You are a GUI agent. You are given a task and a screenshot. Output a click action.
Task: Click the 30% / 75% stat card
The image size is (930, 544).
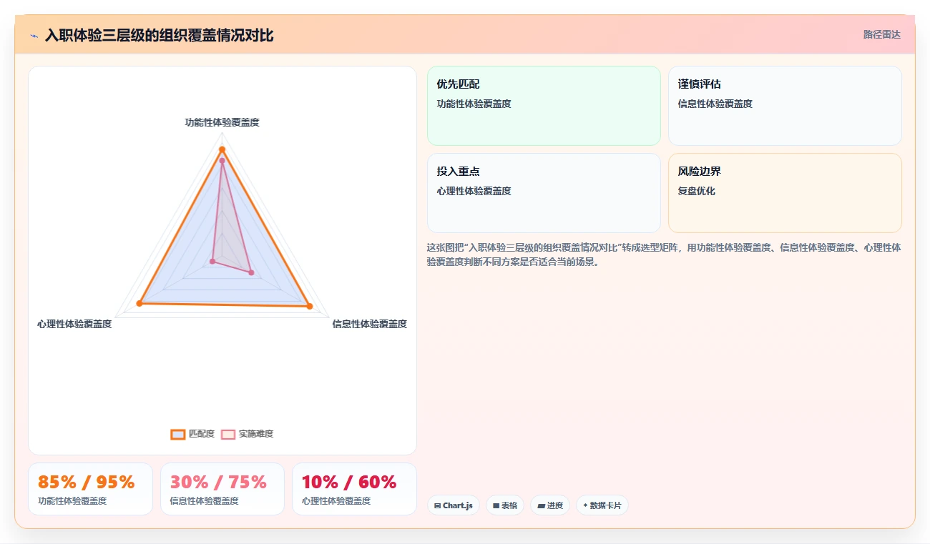point(222,489)
